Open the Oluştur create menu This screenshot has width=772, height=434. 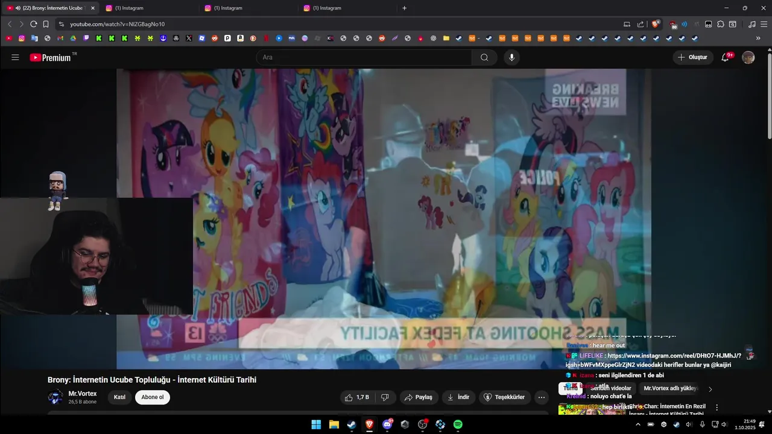click(693, 57)
